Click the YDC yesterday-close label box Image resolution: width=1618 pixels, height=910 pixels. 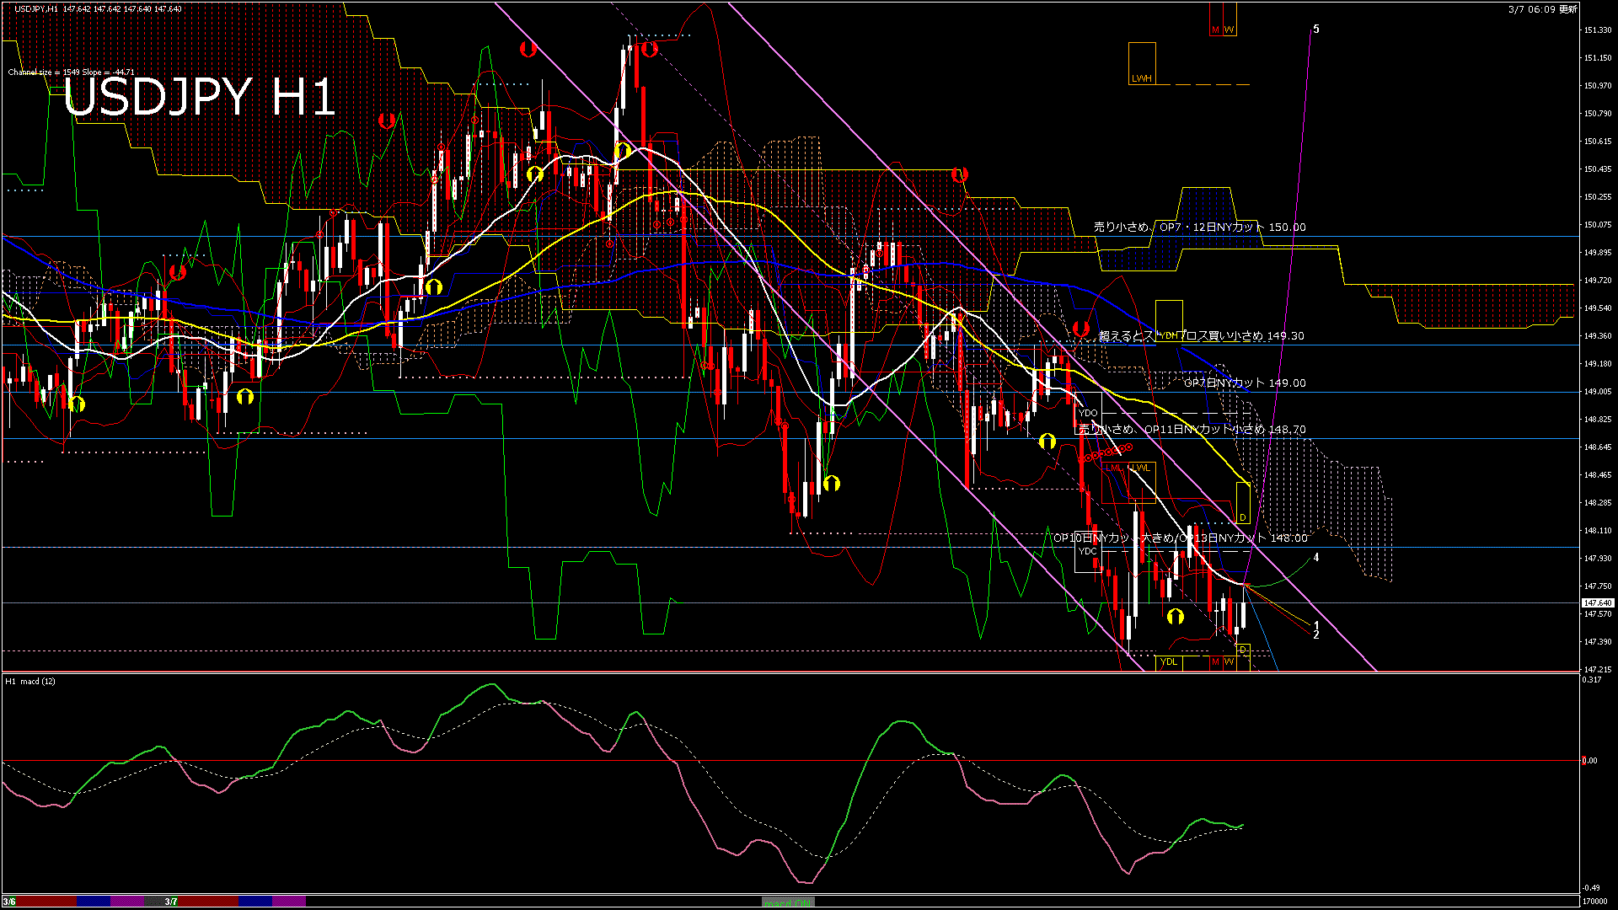(x=1088, y=551)
